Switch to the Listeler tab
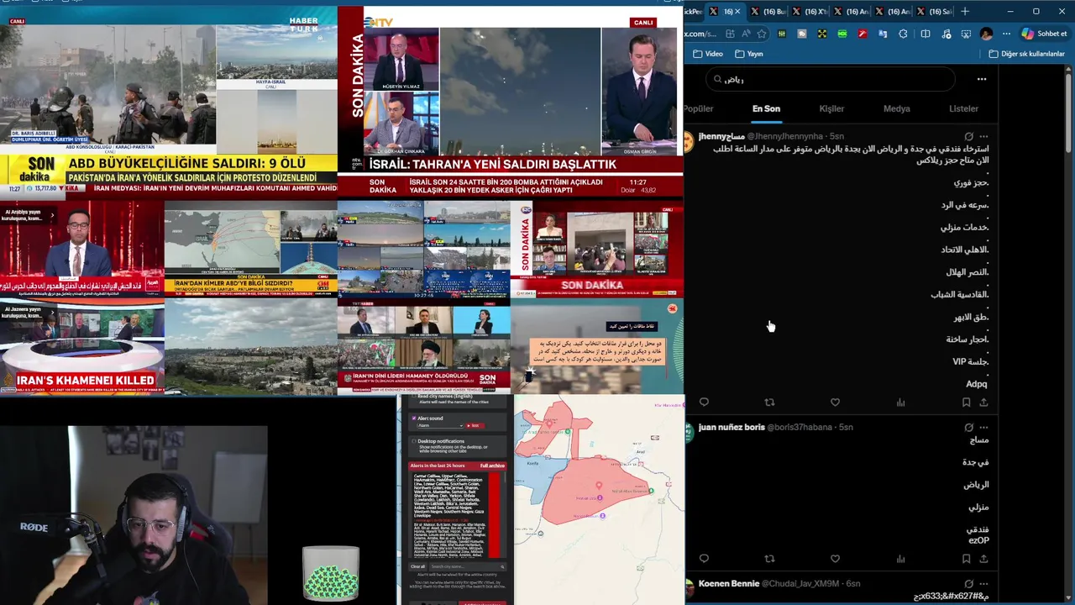 coord(963,108)
